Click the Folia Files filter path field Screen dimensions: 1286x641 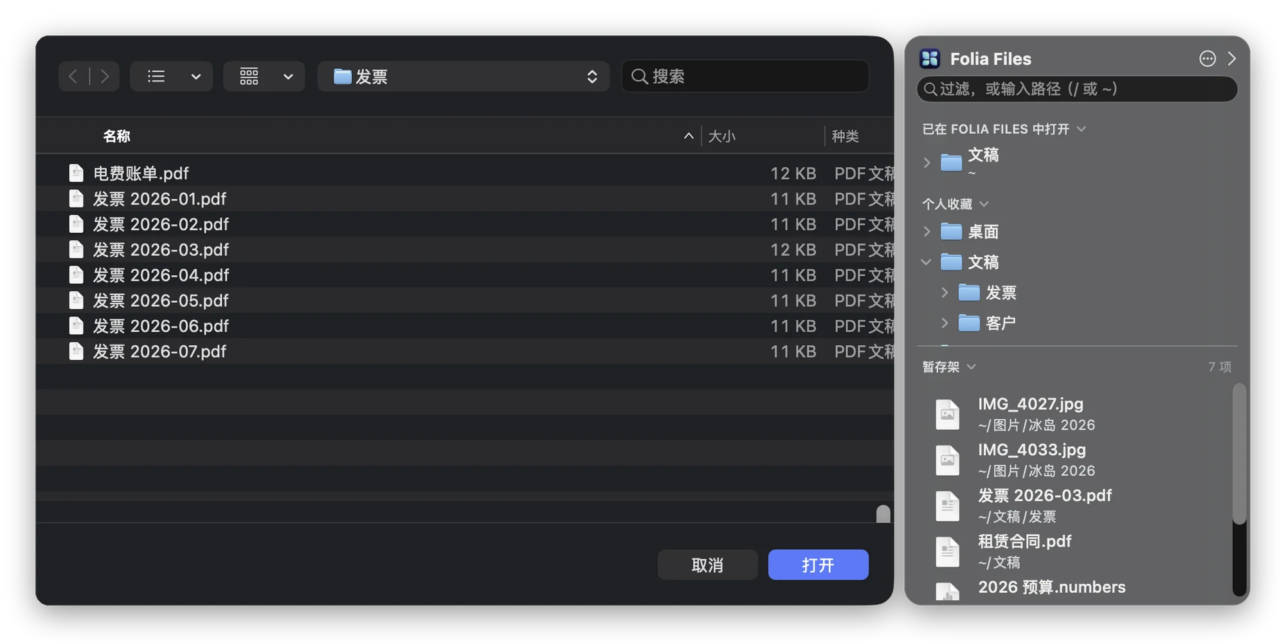tap(1077, 89)
